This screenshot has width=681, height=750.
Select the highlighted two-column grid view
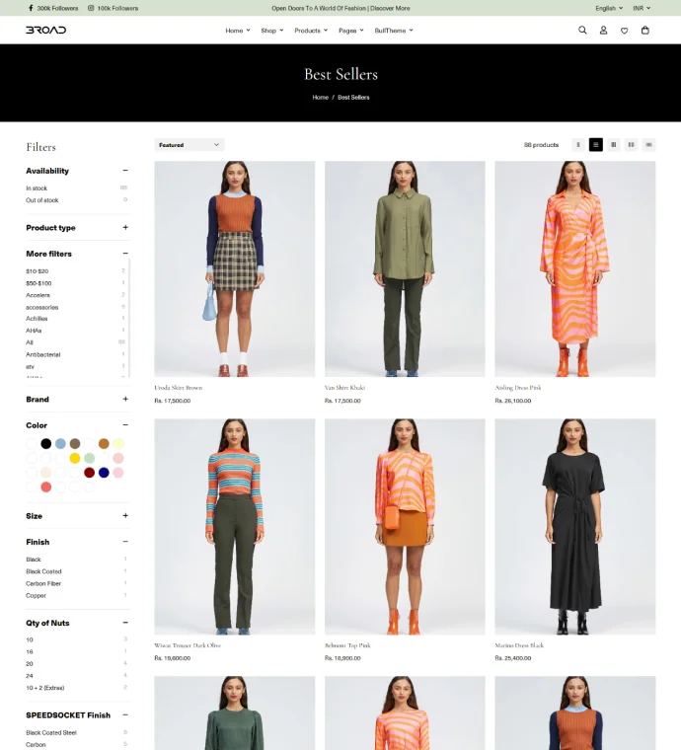point(596,144)
